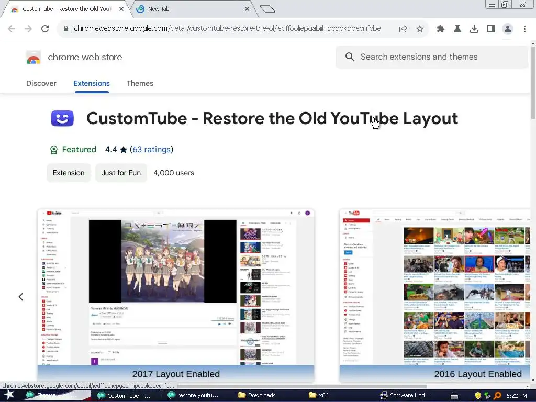Open the Extensions puzzle-piece menu
Image resolution: width=536 pixels, height=402 pixels.
point(441,29)
